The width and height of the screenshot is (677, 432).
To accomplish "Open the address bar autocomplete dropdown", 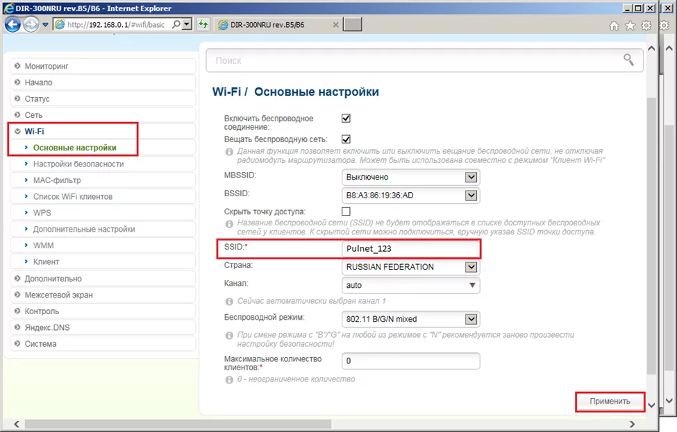I will coord(187,24).
